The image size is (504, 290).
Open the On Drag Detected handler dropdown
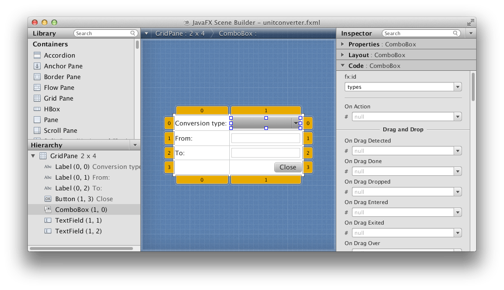(459, 150)
